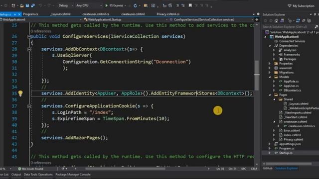The width and height of the screenshot is (319, 179).
Task: Expand the wwwroot folder
Action: (270, 68)
